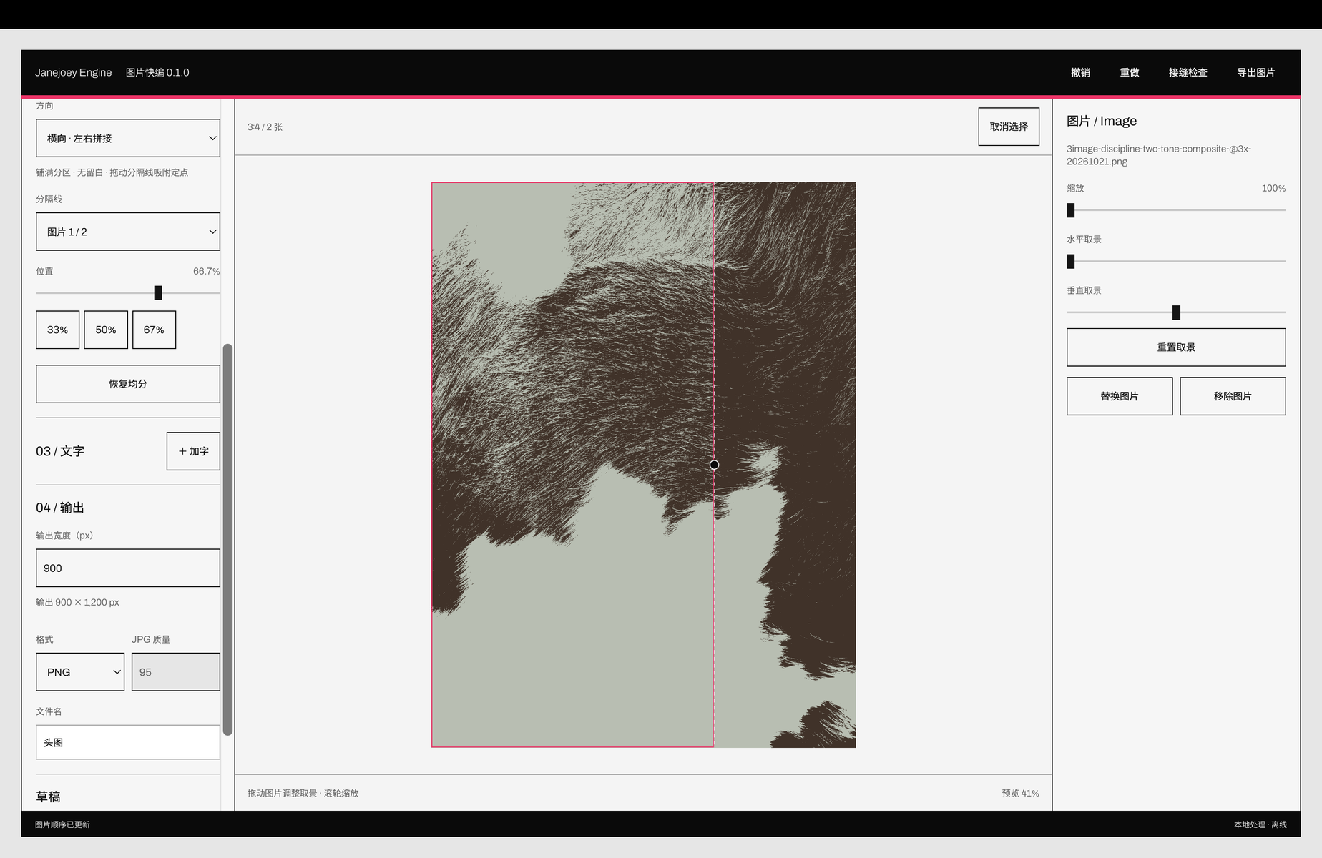Click the 图片顺序已更新 status message
This screenshot has height=858, width=1322.
pos(62,824)
